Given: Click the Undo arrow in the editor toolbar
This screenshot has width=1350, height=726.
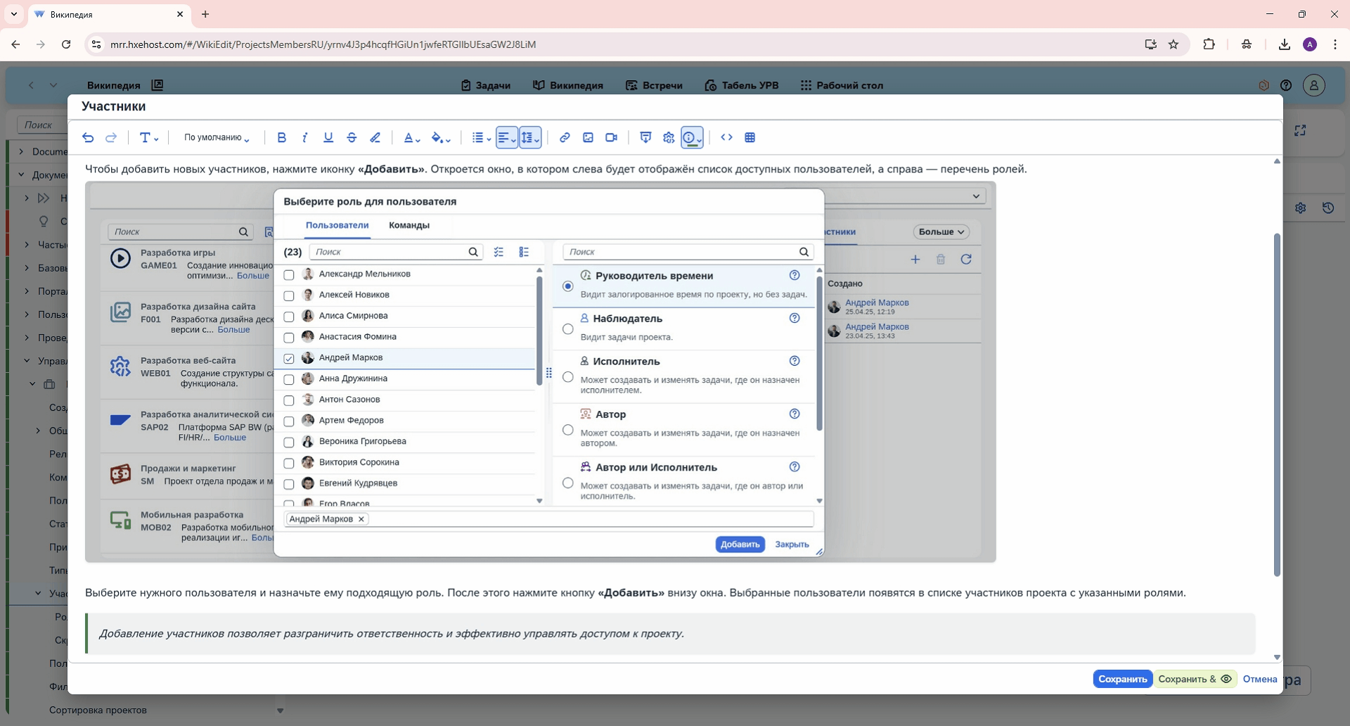Looking at the screenshot, I should [x=88, y=138].
